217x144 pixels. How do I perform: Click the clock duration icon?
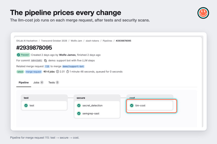[x=68, y=72]
